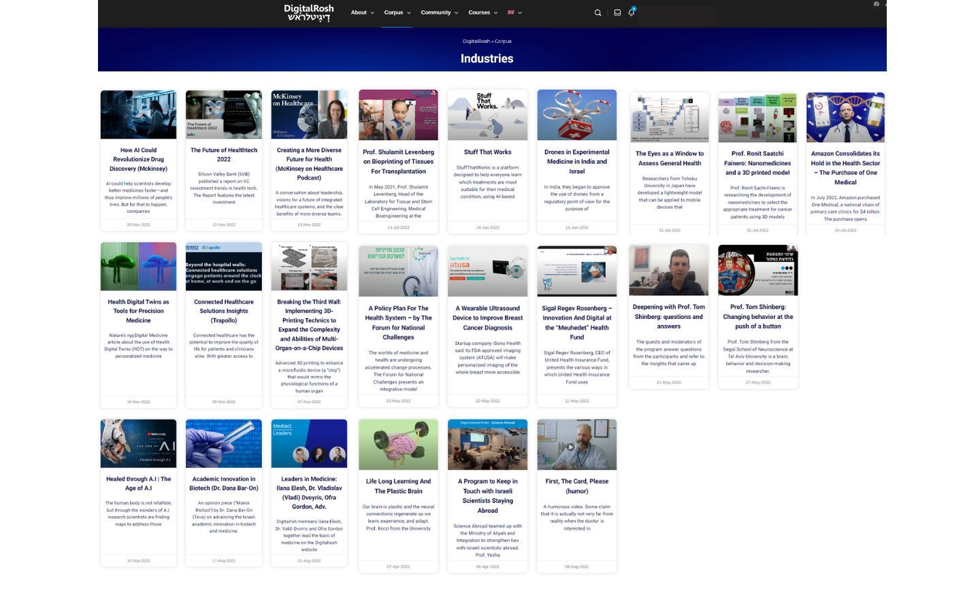Expand the language selector chevron
The image size is (980, 612).
520,13
